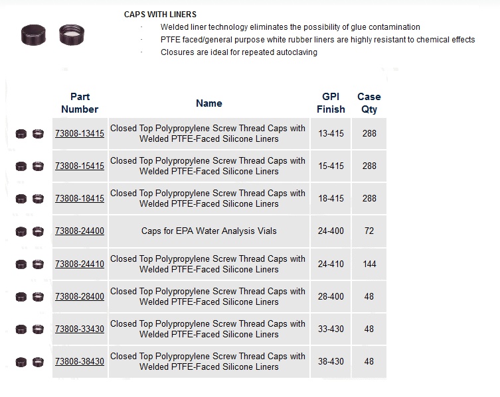Click open cap thumbnail in 73808-15415 row

pos(38,166)
